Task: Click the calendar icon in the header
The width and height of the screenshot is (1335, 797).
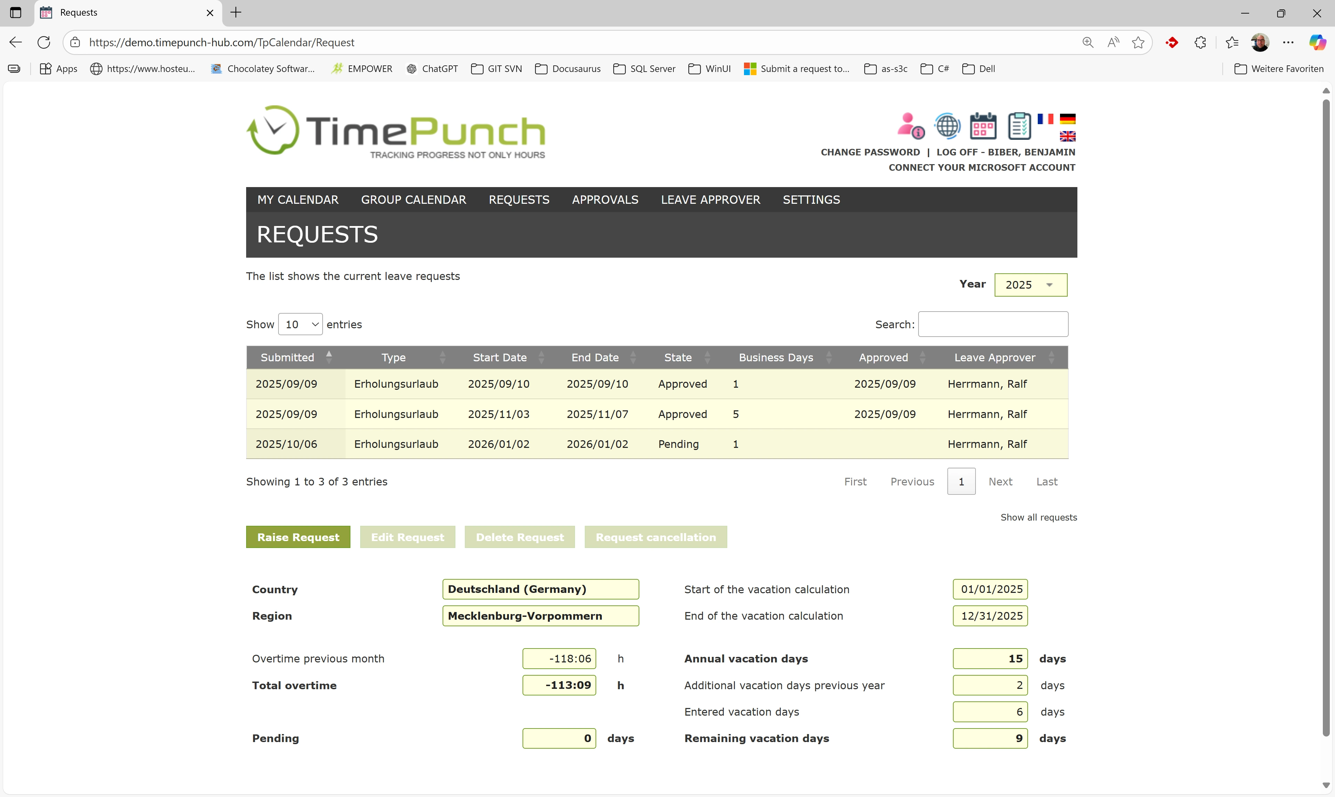Action: pyautogui.click(x=983, y=126)
